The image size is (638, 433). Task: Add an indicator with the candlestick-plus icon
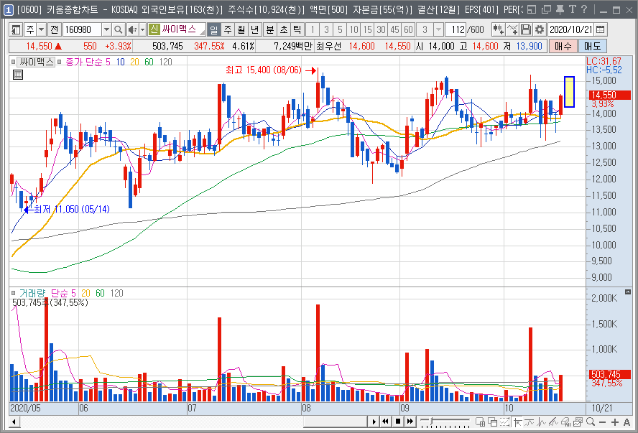498,29
